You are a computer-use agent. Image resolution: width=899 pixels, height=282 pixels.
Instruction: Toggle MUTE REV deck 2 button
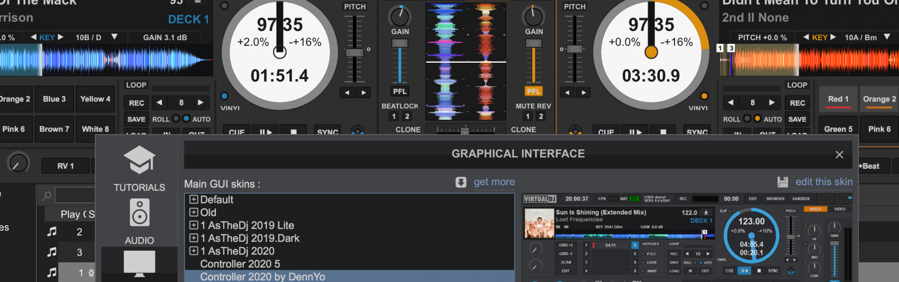[x=541, y=116]
